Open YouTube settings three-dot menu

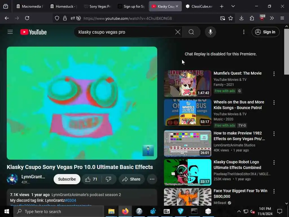244,32
